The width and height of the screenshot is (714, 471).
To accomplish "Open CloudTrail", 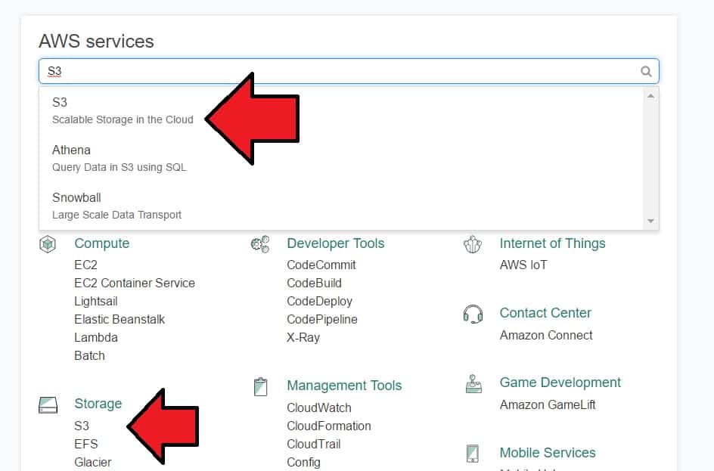I will pyautogui.click(x=314, y=444).
